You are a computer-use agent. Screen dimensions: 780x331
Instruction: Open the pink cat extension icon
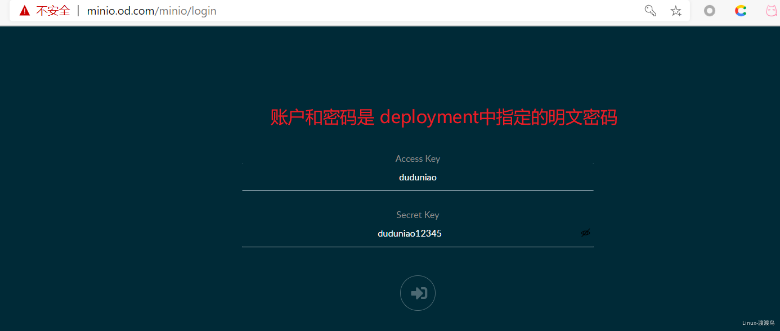coord(771,11)
